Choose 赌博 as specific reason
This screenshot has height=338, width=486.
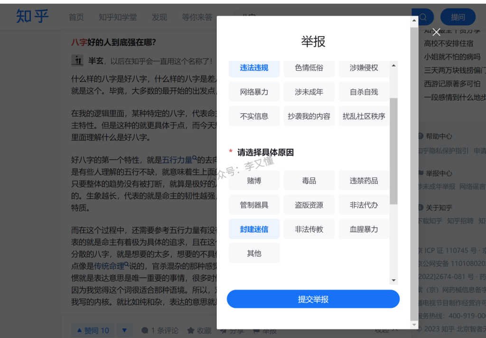point(254,180)
